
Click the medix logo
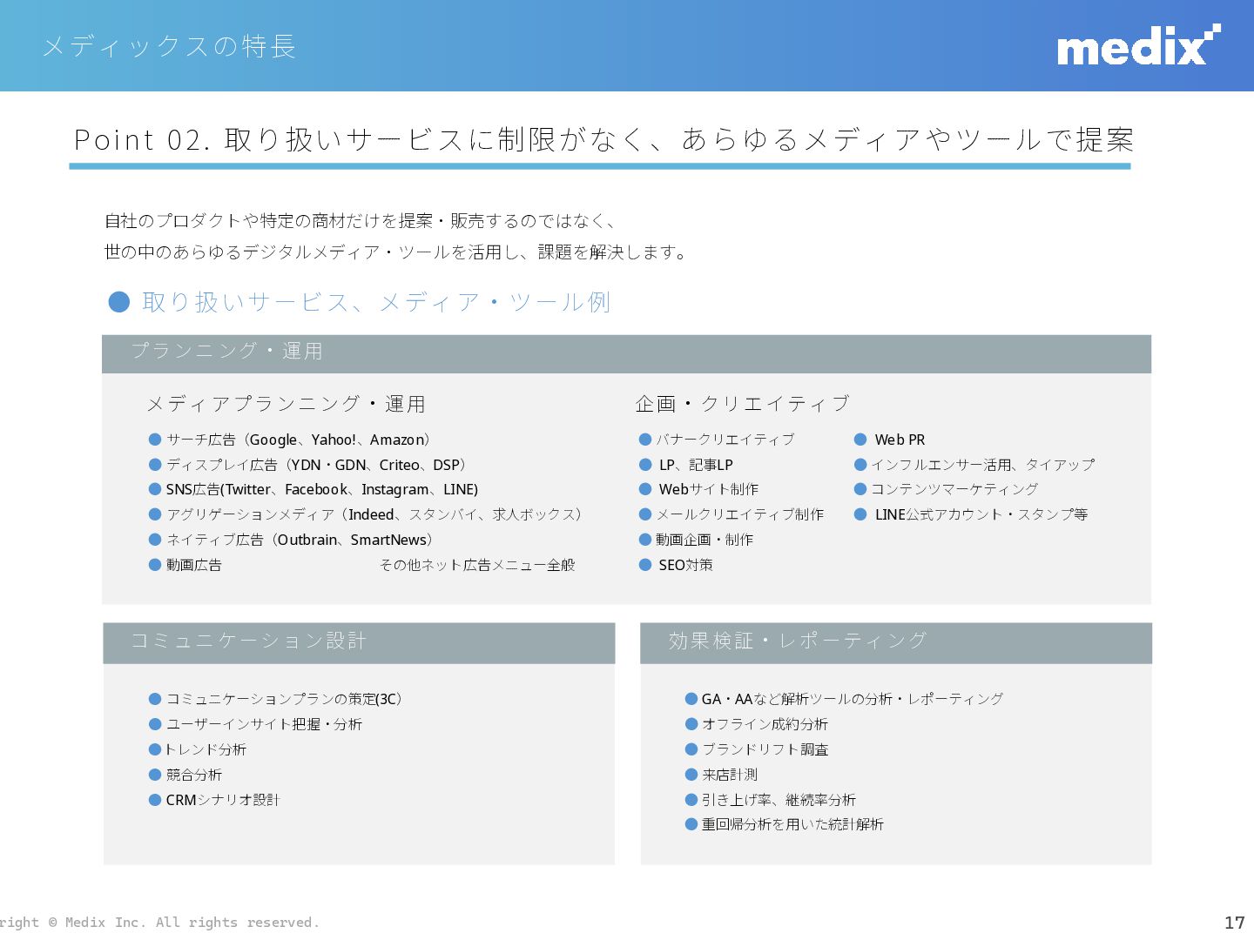point(1138,45)
